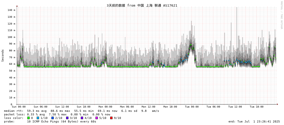Click the '60 m' y-axis value
The height and width of the screenshot is (125, 284).
click(x=12, y=64)
